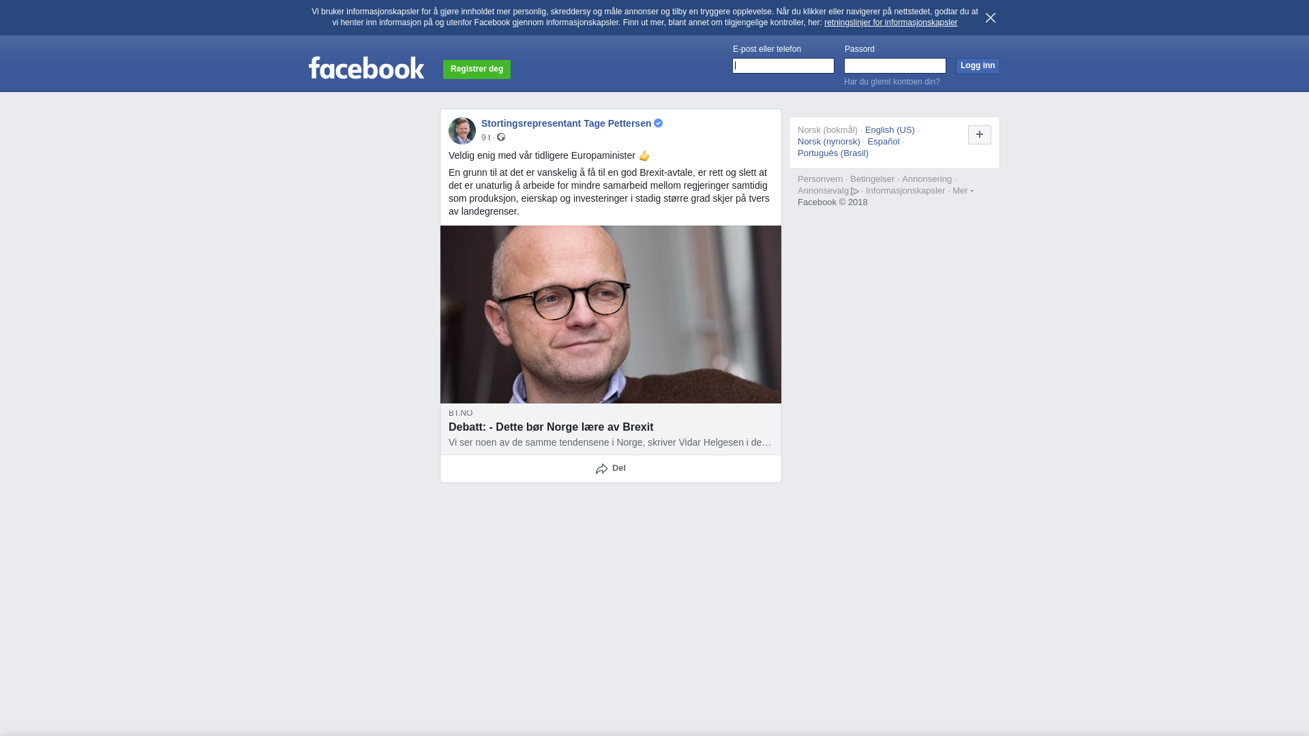Open Tage Pettersen's profile picture
This screenshot has width=1309, height=736.
[462, 131]
